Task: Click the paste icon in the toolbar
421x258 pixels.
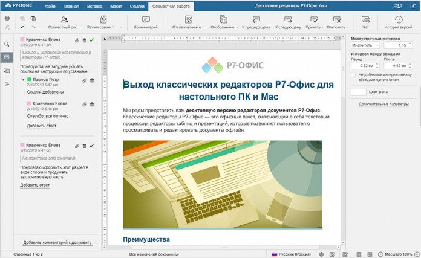Action: pos(33,18)
